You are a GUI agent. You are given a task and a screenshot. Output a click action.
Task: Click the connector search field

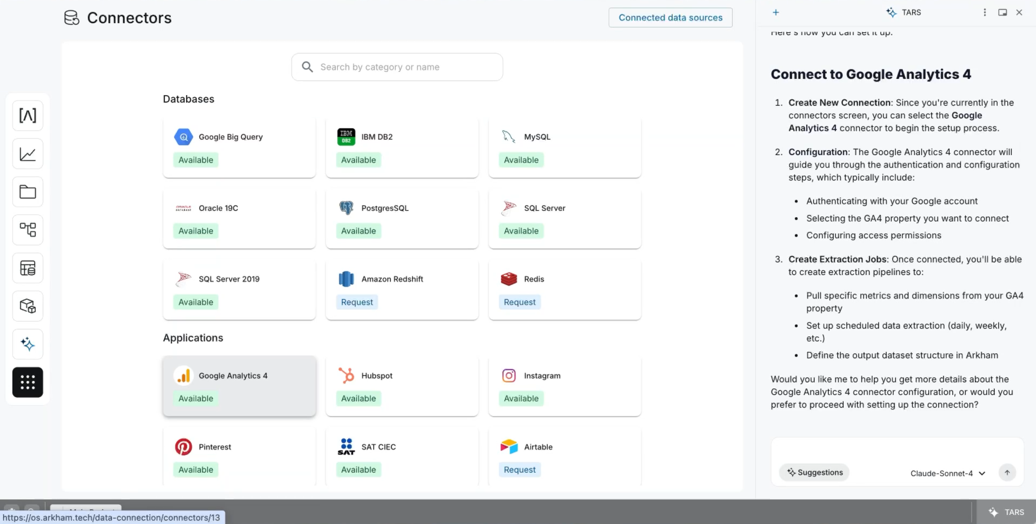point(397,67)
